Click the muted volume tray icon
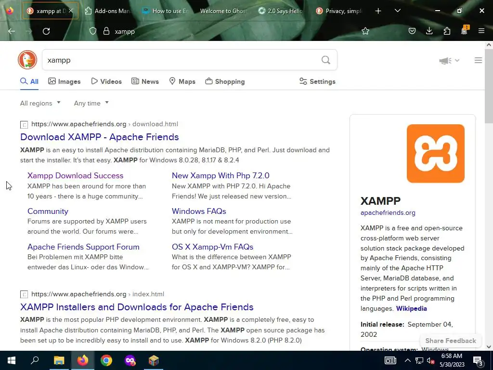Screen dimensions: 493x370 [x=431, y=360]
